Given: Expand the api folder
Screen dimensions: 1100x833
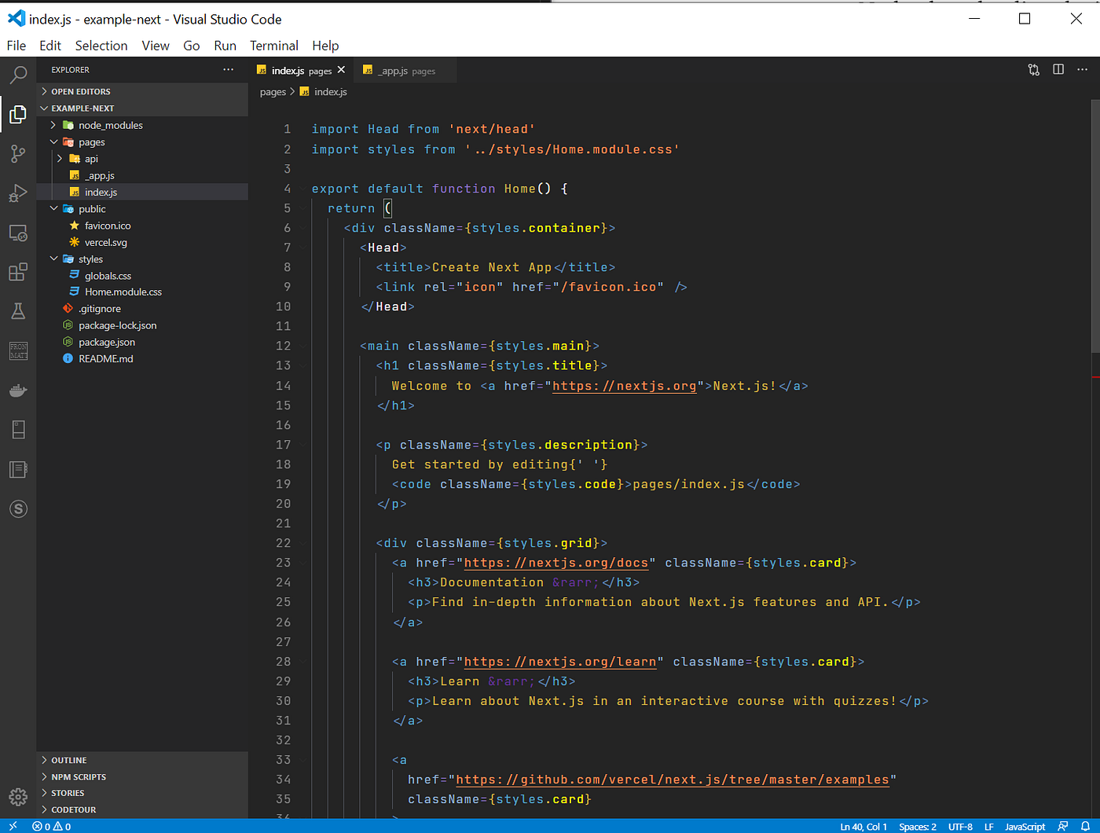Looking at the screenshot, I should 142,159.
